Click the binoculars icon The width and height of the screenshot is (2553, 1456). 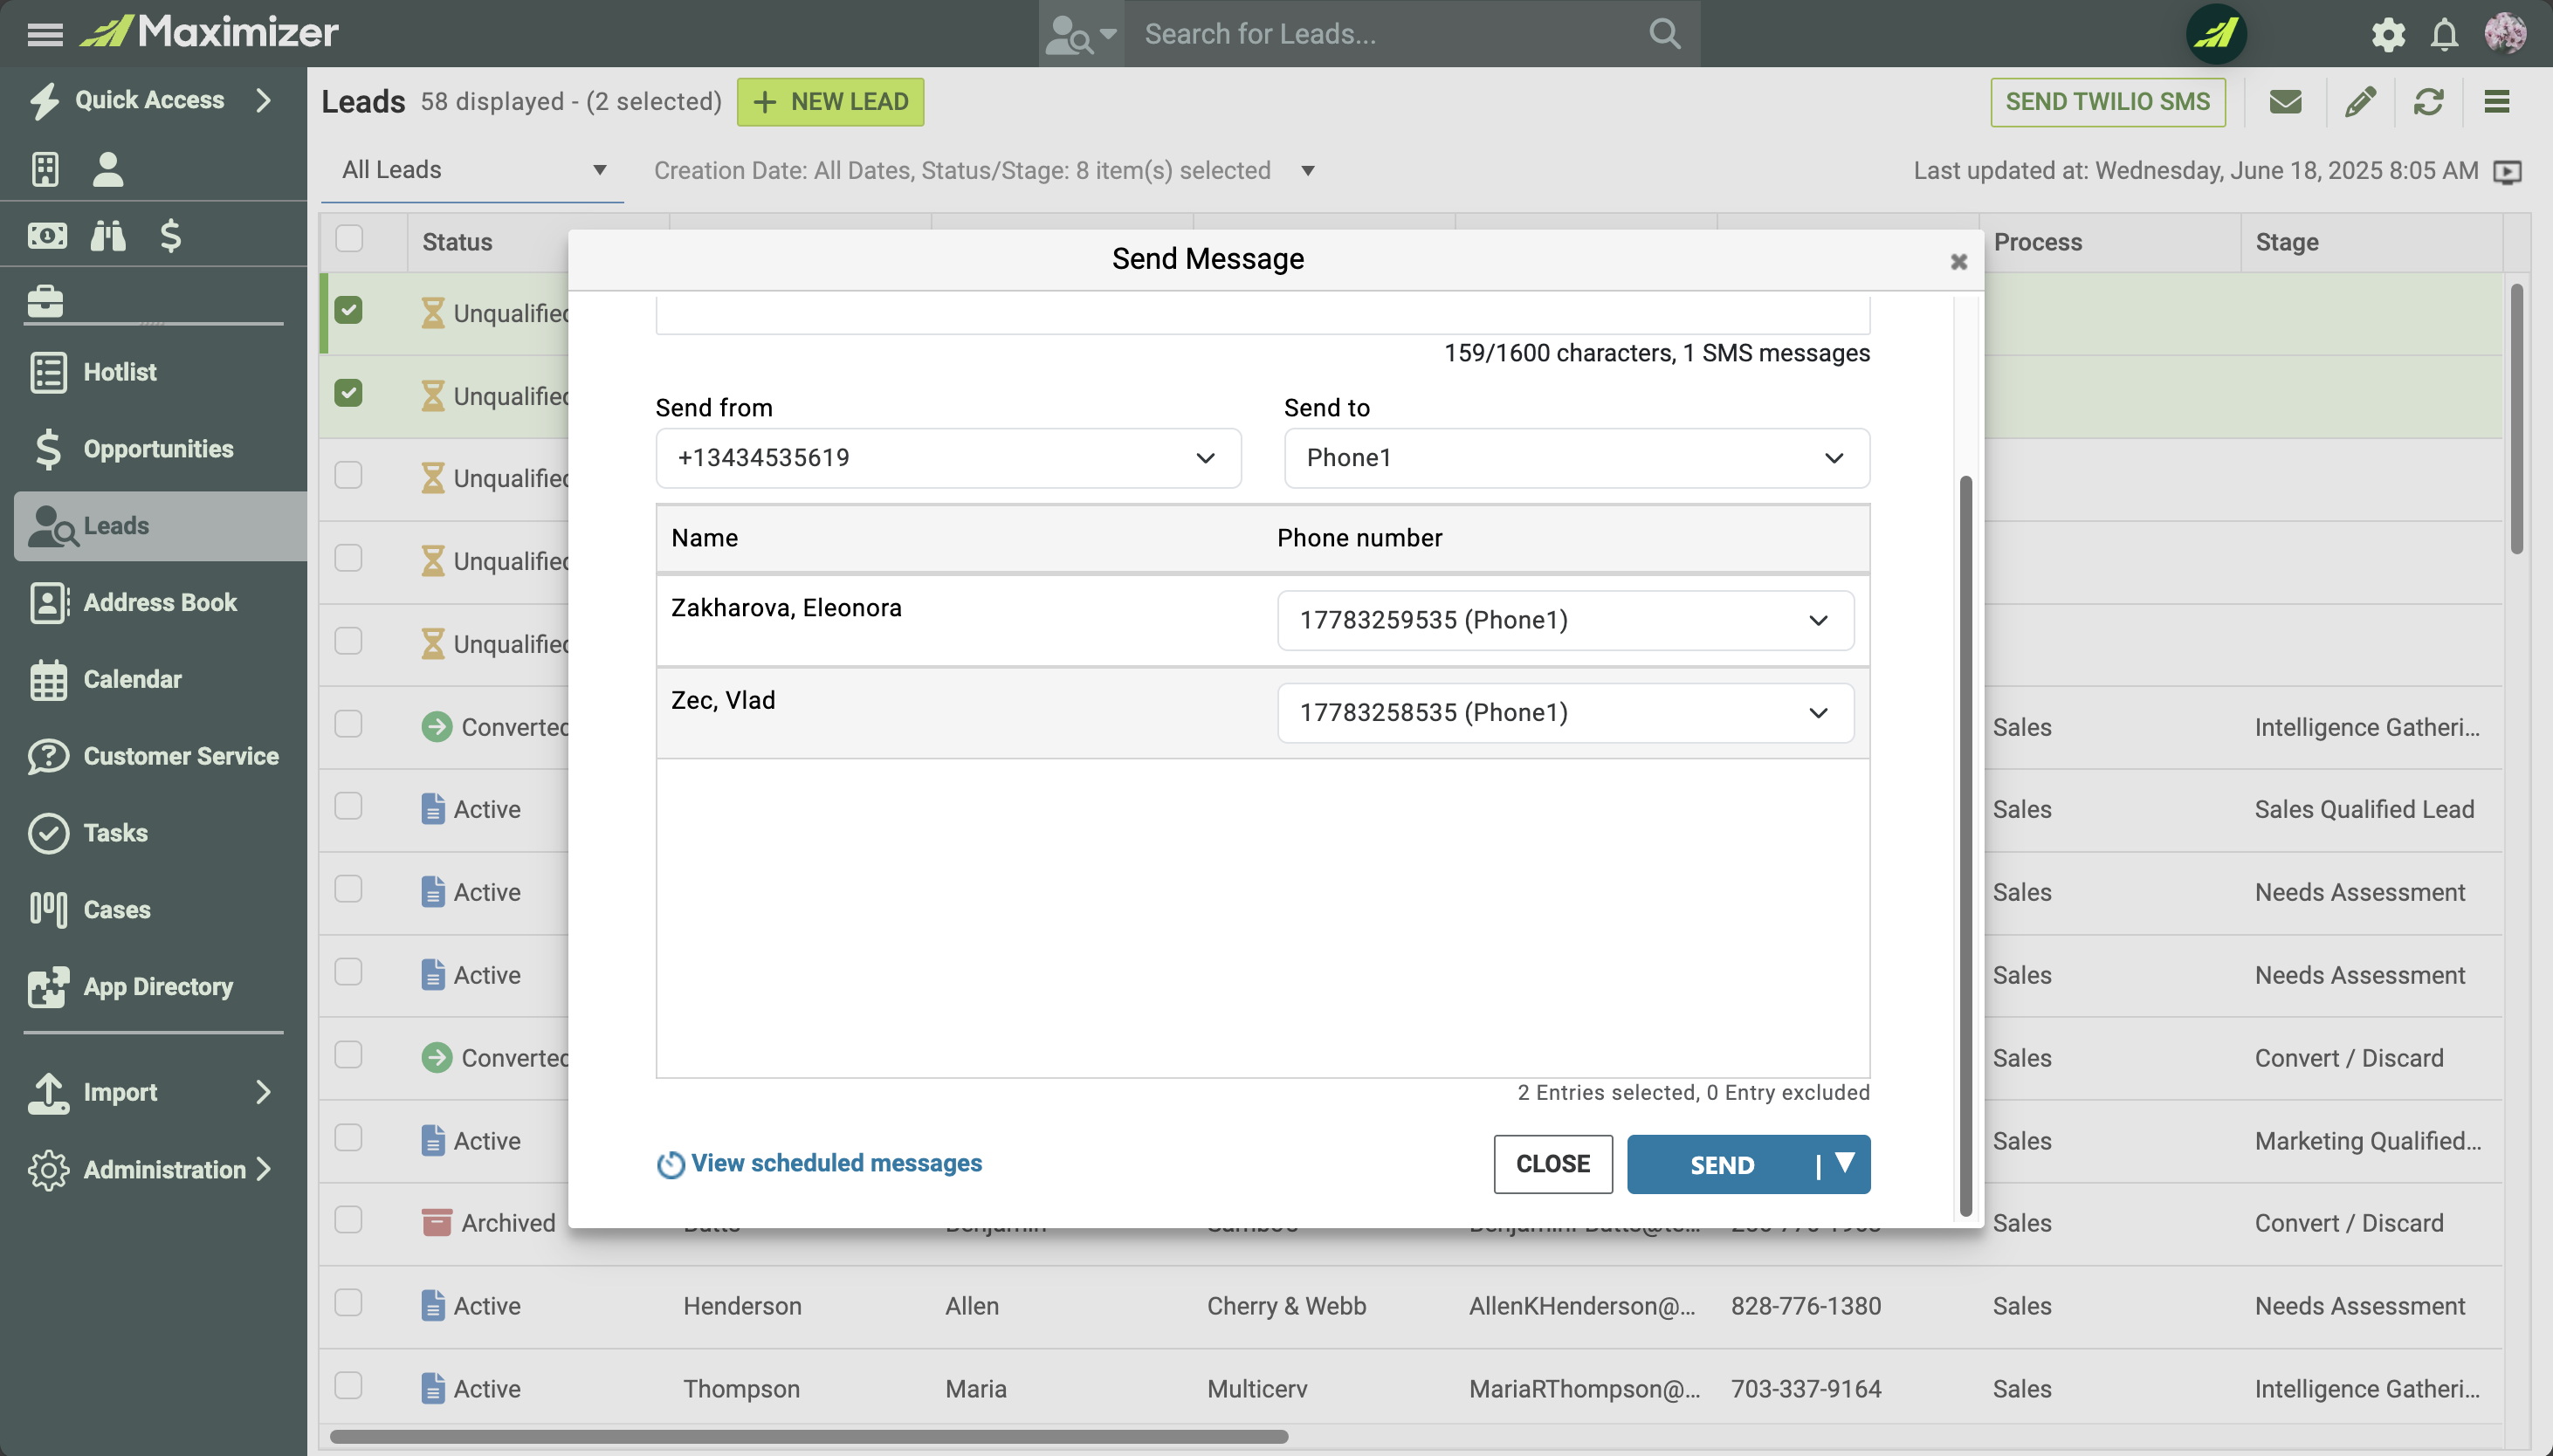pos(108,235)
